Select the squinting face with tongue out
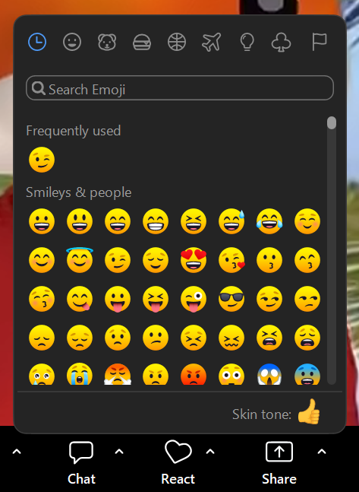 (x=156, y=299)
